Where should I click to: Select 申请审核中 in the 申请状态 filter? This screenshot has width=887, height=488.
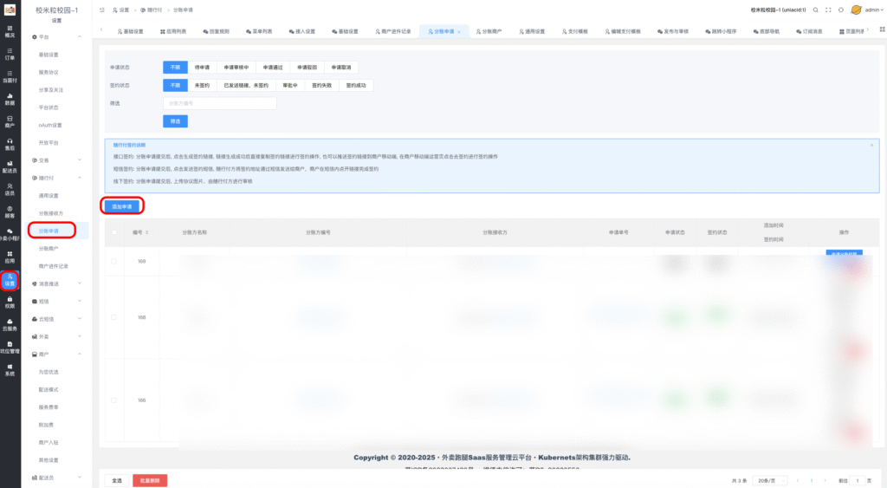236,68
